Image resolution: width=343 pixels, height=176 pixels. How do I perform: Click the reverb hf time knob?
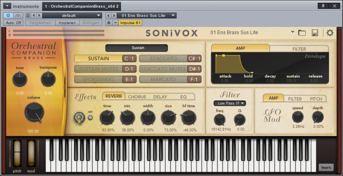point(189,117)
